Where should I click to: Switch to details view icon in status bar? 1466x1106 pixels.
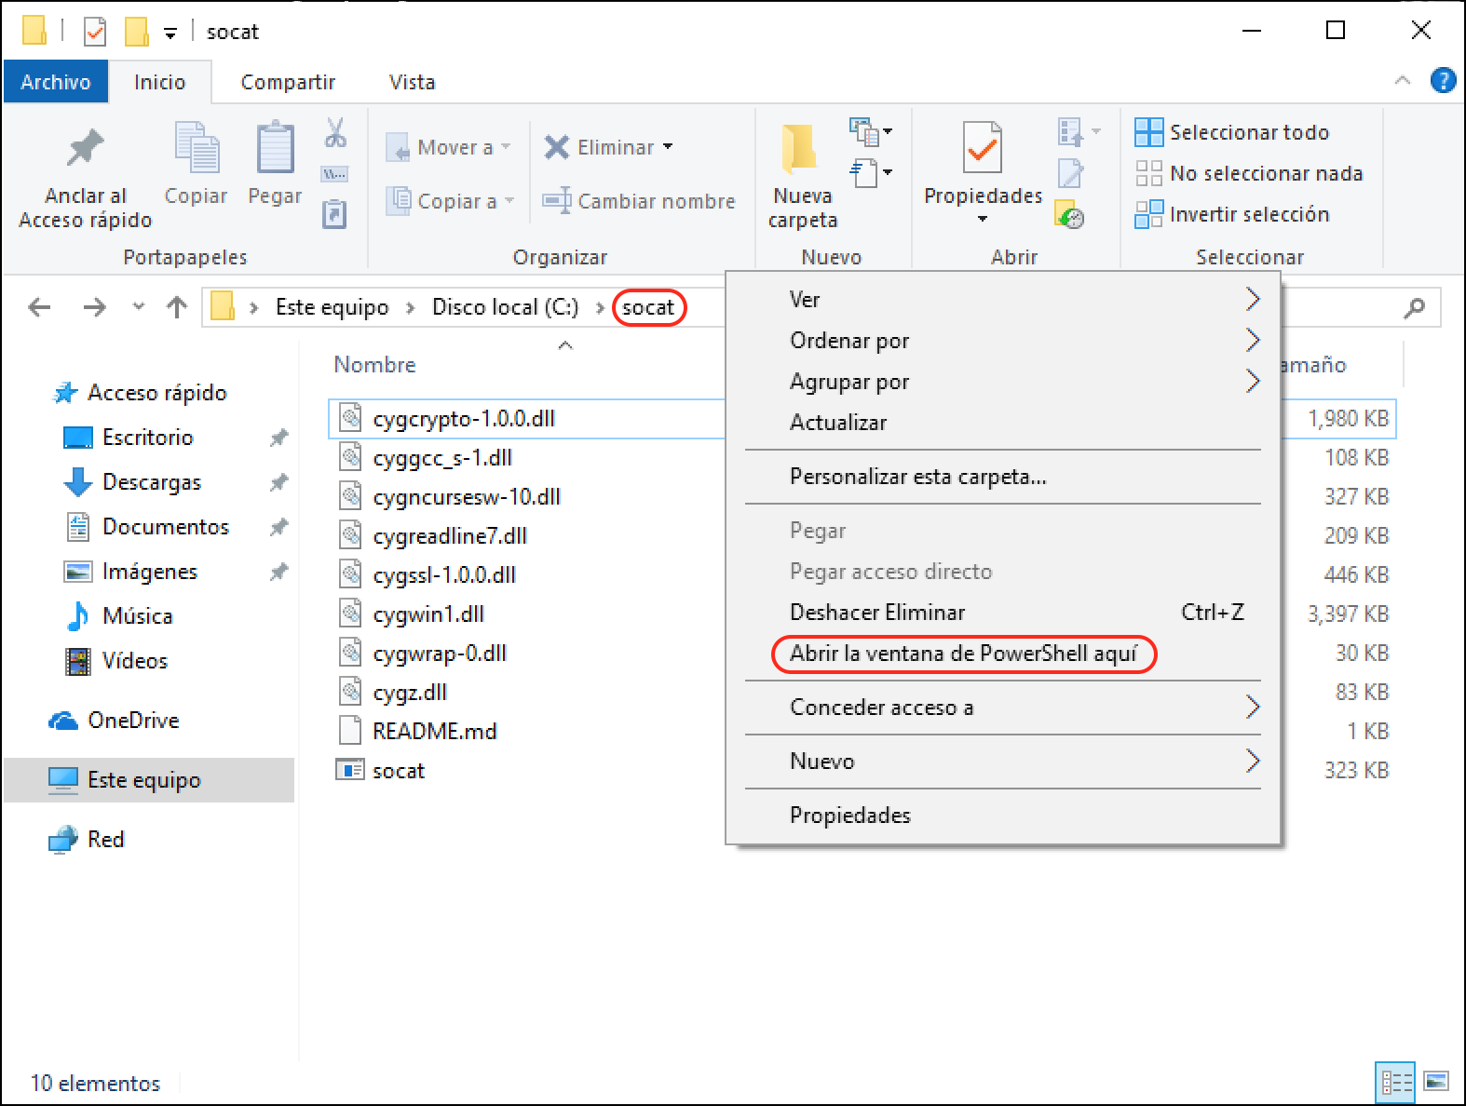[1395, 1082]
